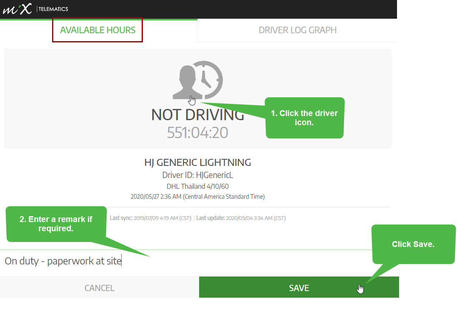Click the DHL Thailand 4/10/60 line
The image size is (457, 316).
197,186
